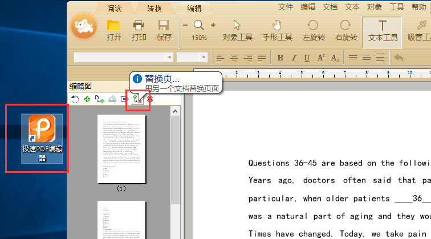This screenshot has width=431, height=239.
Task: Set medium line spacing
Action: 367,58
